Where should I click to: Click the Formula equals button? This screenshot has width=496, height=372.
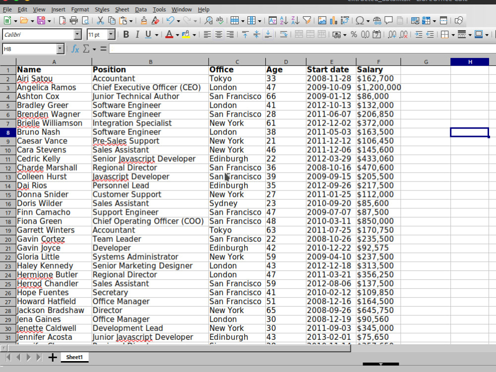[x=103, y=49]
